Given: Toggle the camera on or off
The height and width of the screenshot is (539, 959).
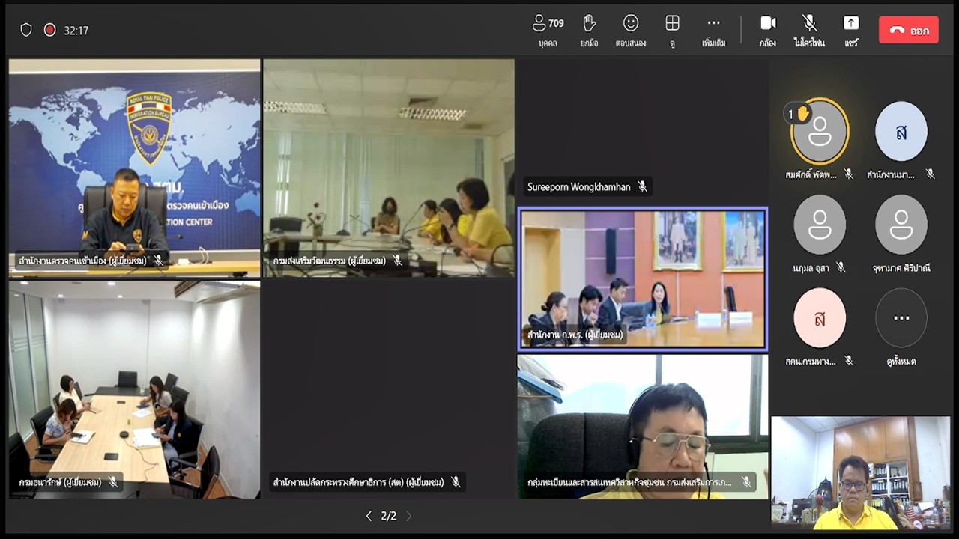Looking at the screenshot, I should click(767, 31).
